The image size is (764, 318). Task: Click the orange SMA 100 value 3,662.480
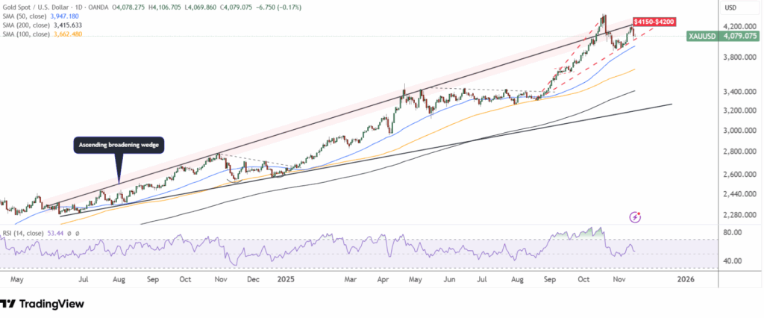point(82,34)
